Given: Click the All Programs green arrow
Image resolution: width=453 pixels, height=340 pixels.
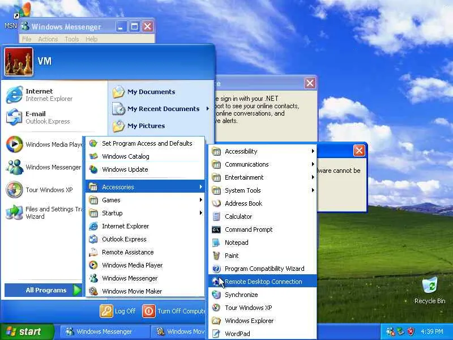Looking at the screenshot, I should [x=77, y=290].
